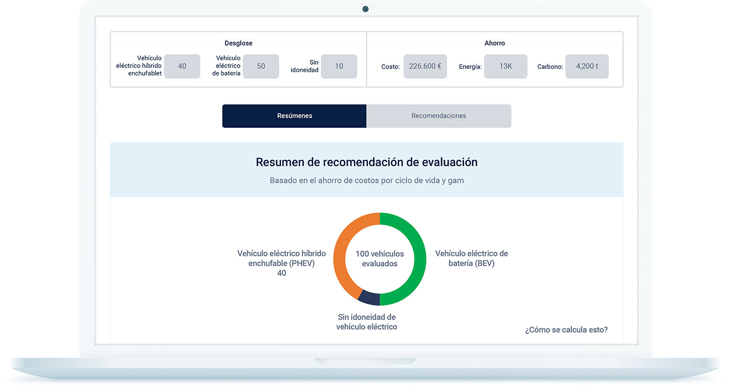Select the Sin idoneidad de vehículo eléctrico label
Screen dimensions: 729x386
366,322
